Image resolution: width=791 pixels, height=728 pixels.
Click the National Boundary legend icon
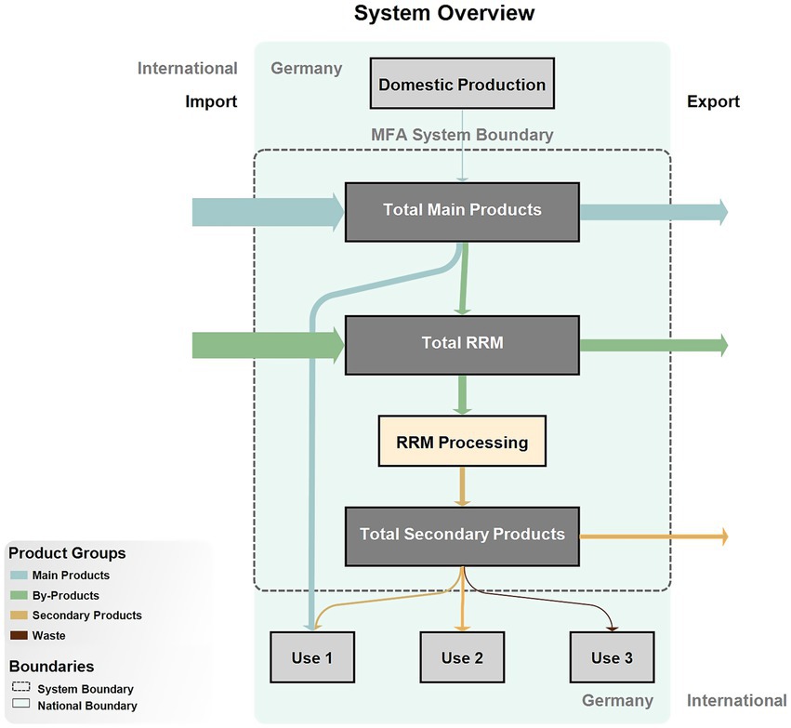click(x=19, y=707)
